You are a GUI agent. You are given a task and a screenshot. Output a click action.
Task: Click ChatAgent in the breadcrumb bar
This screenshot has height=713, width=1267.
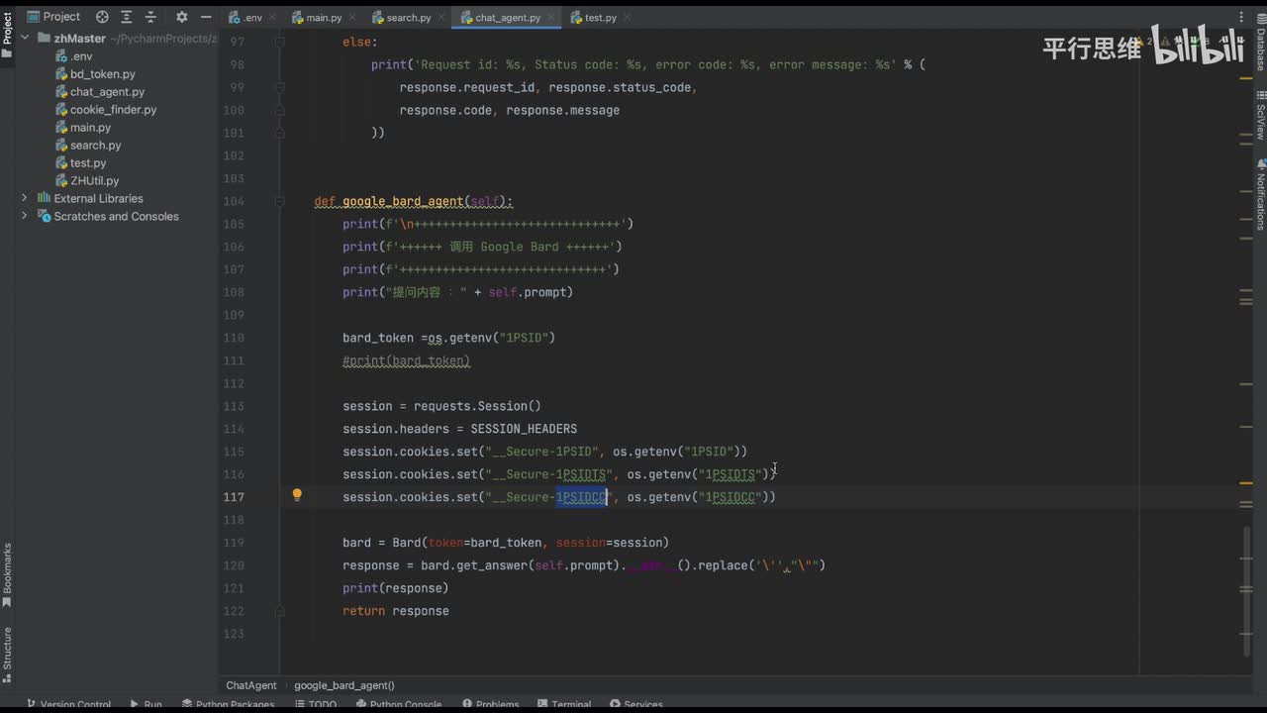coord(250,685)
